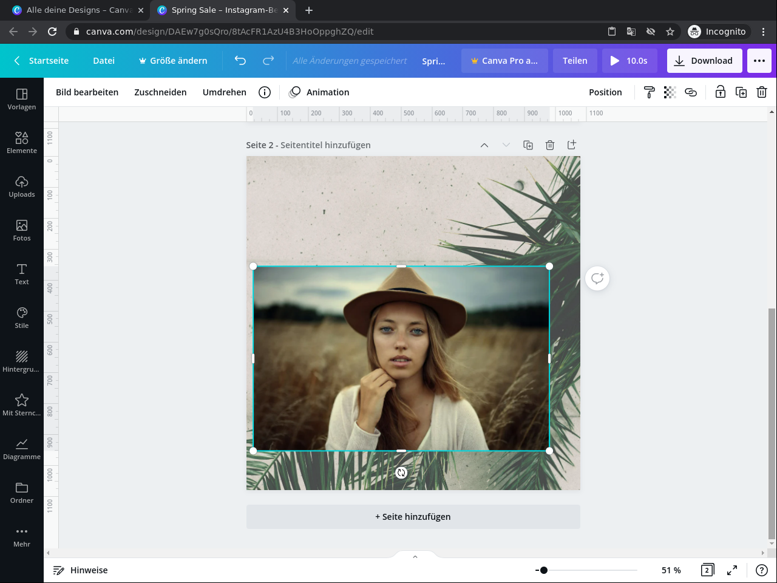Click the zoom slider handle
Viewport: 777px width, 583px height.
pyautogui.click(x=544, y=570)
